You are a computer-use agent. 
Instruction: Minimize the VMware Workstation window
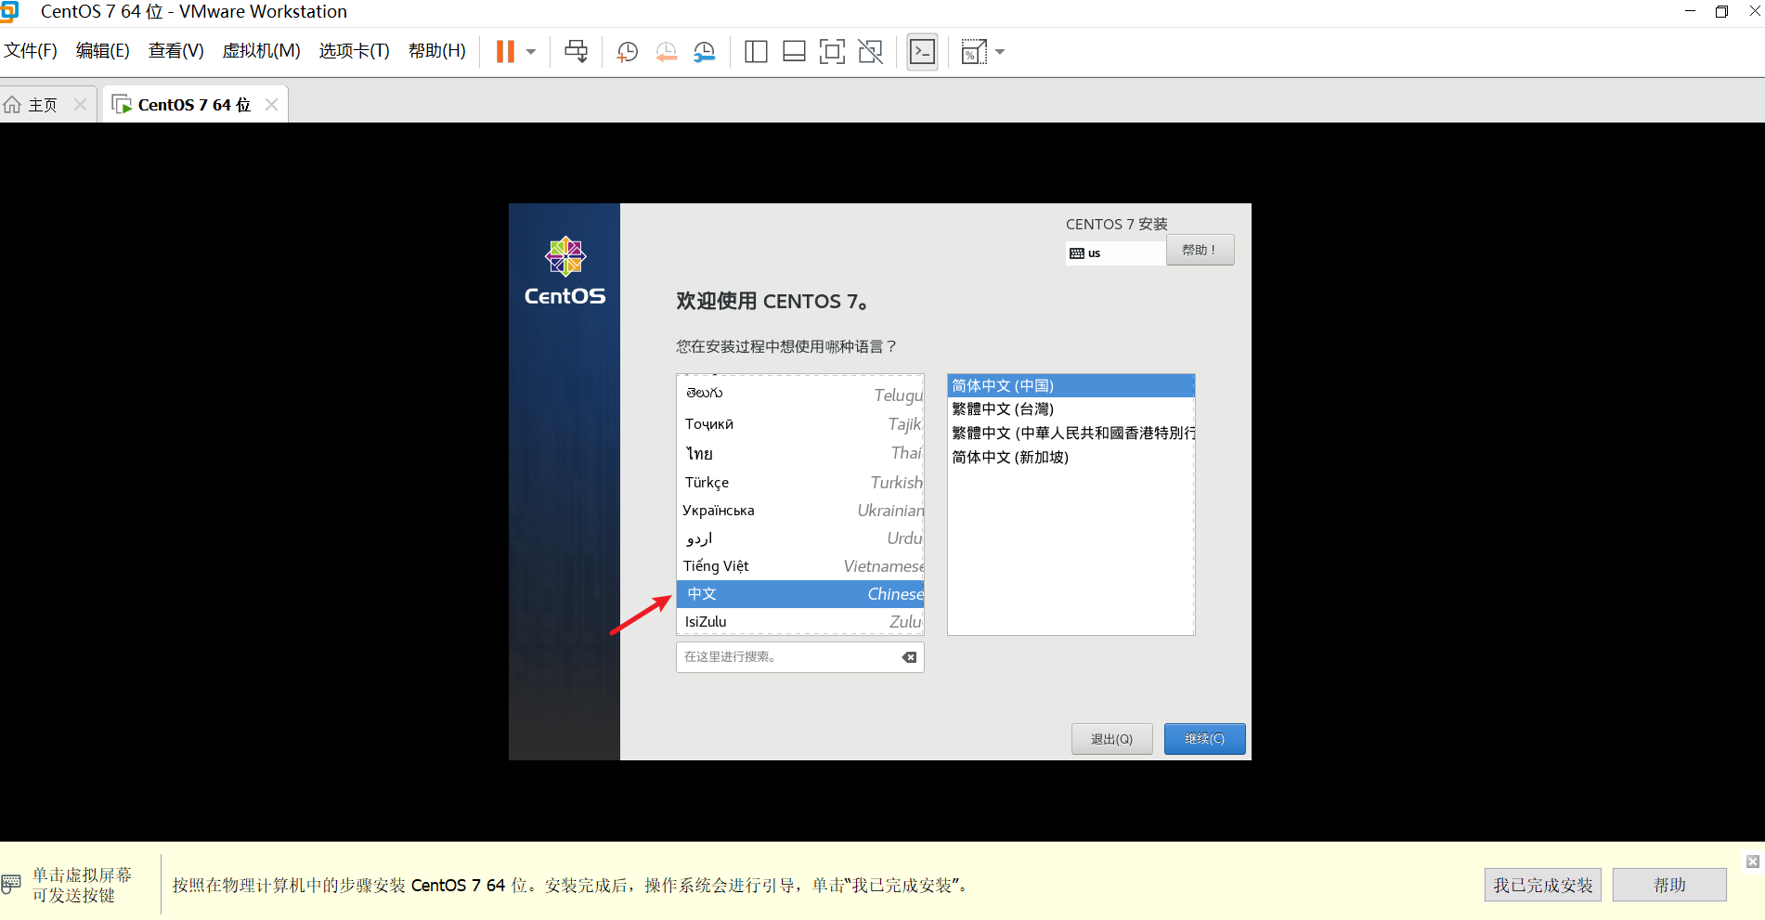click(x=1691, y=11)
